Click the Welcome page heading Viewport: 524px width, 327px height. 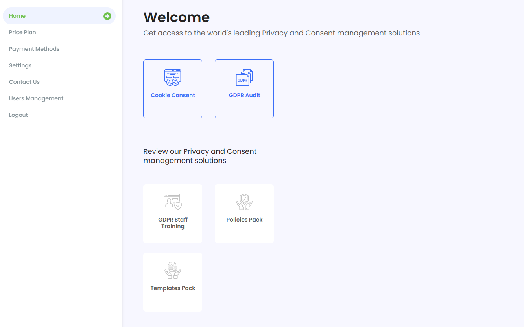(x=176, y=17)
